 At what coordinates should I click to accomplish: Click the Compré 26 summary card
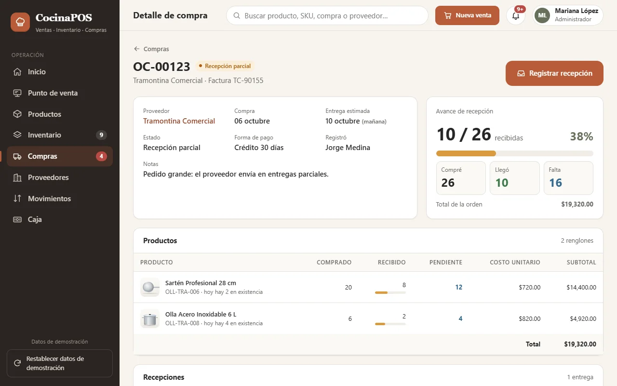tap(461, 178)
